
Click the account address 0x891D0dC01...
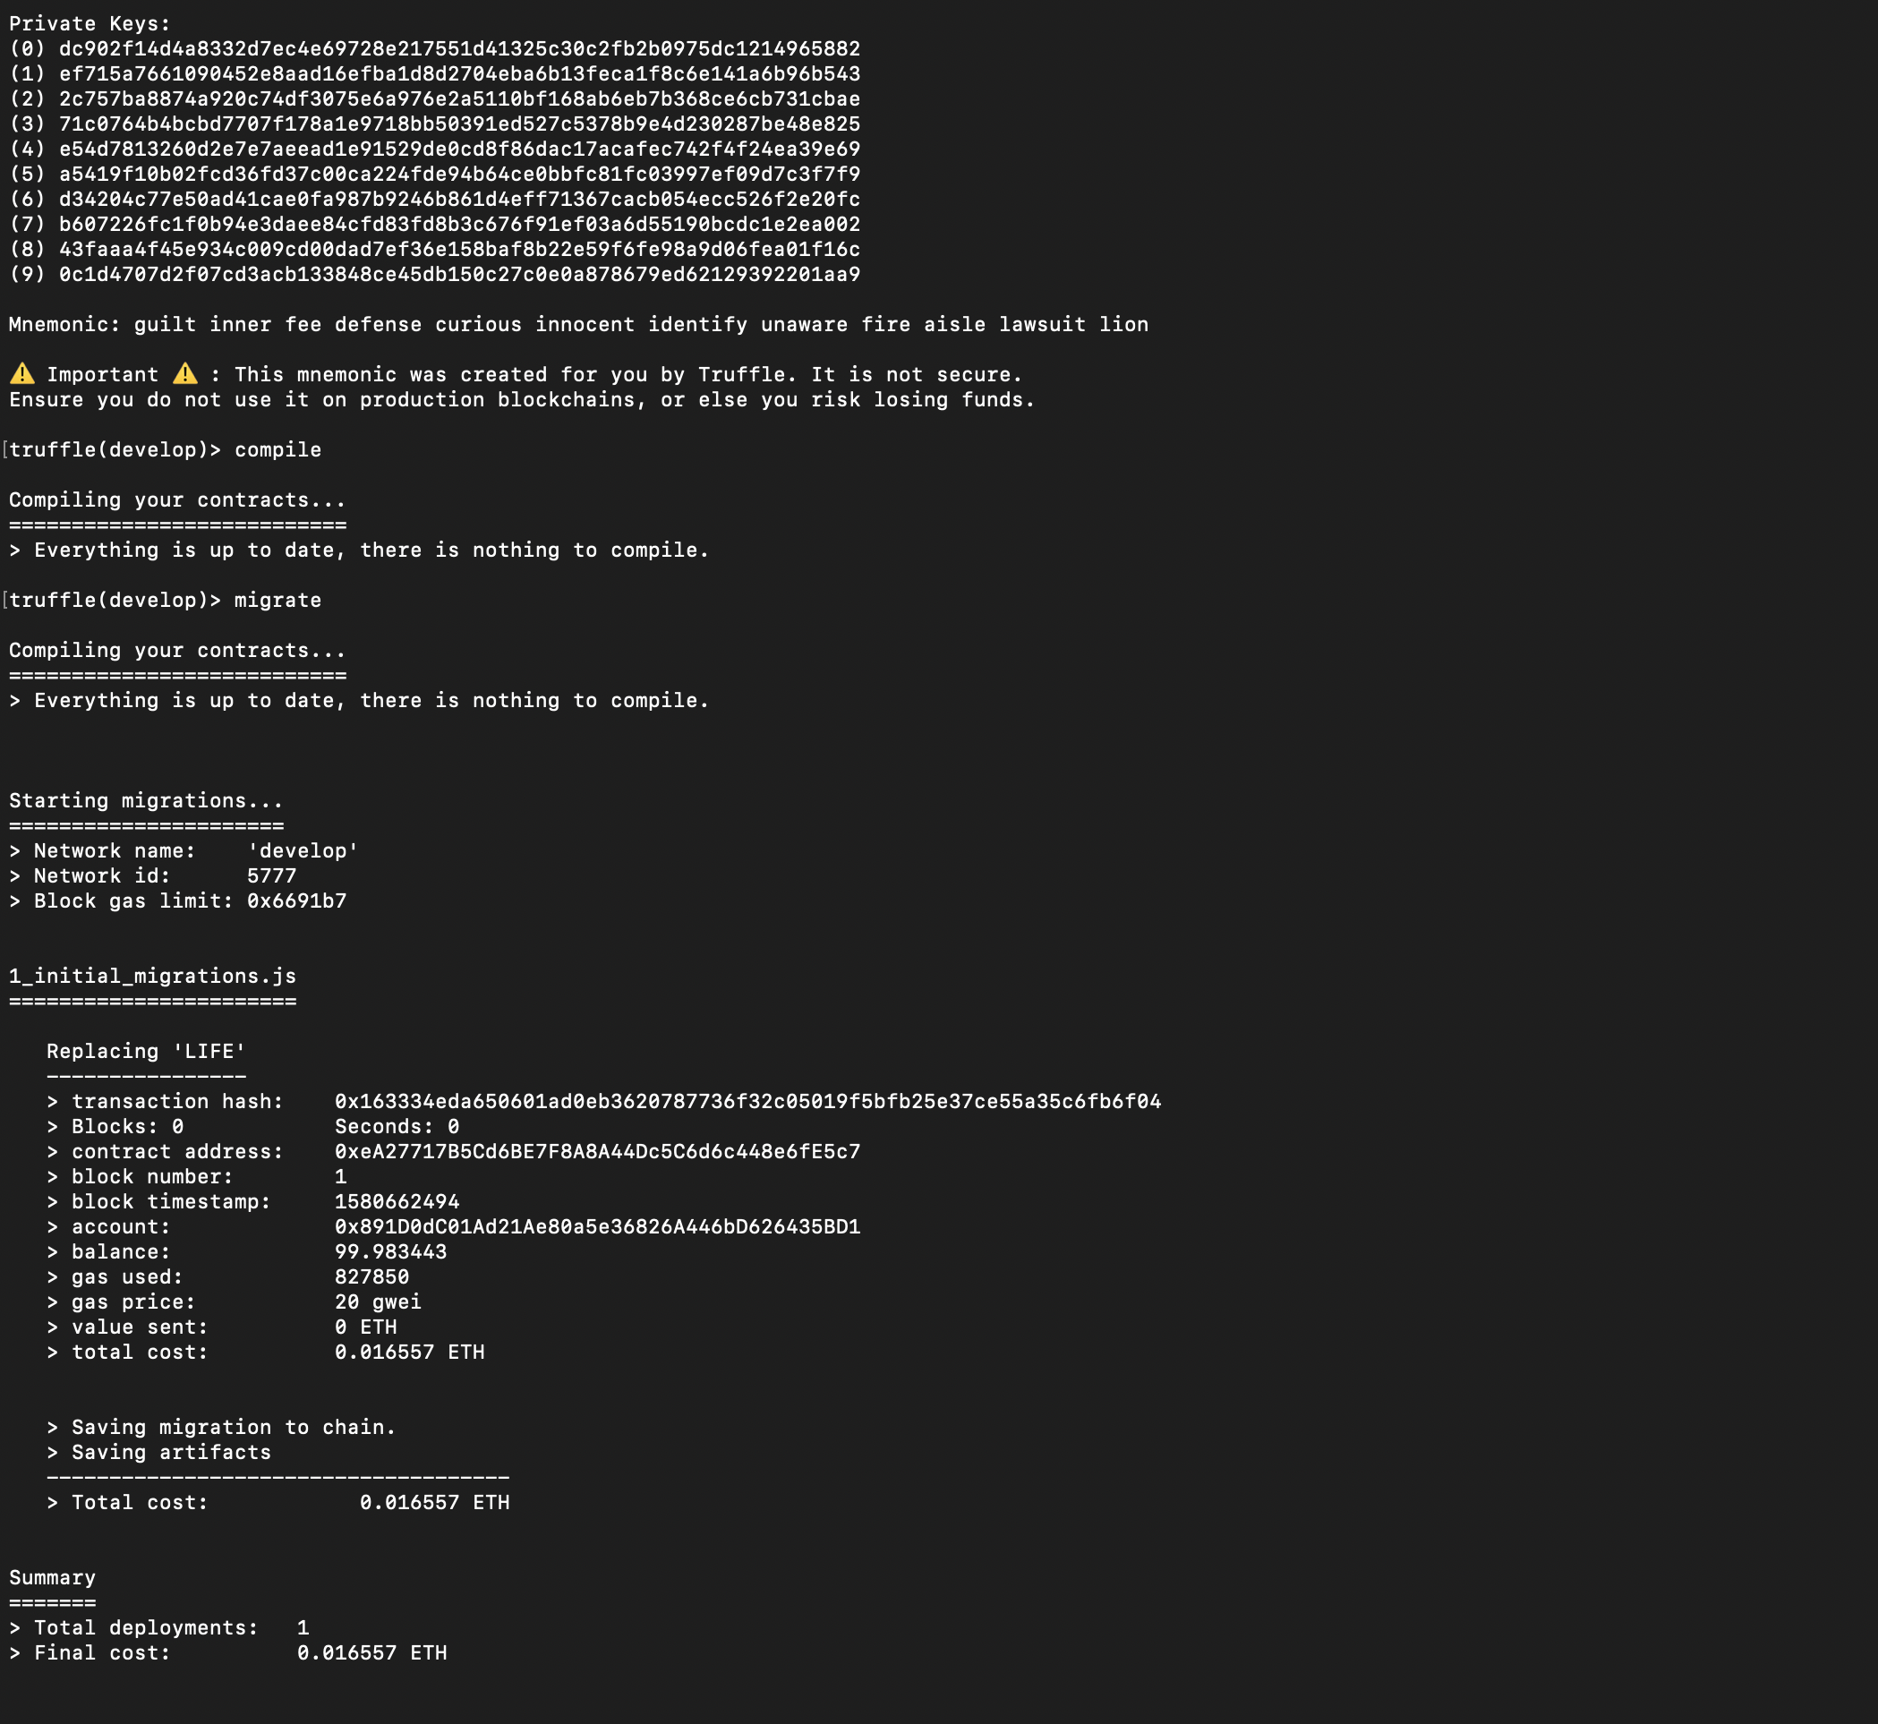(x=597, y=1227)
